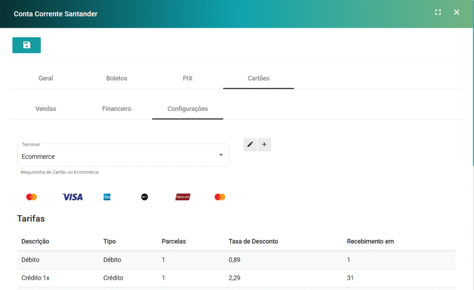The image size is (474, 290).
Task: Choose the Elo card brand
Action: 144,197
